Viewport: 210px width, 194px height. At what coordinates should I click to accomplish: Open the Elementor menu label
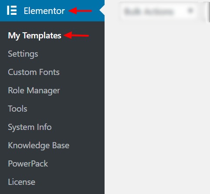tap(44, 11)
